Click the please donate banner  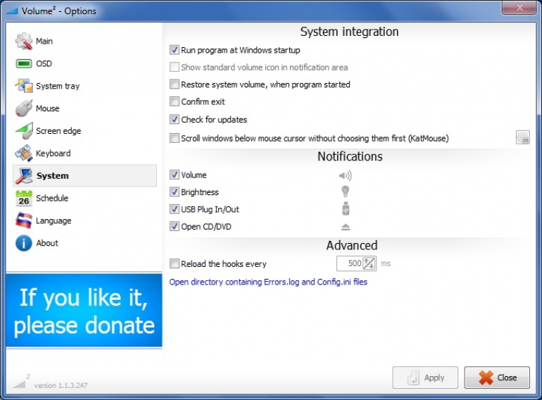point(84,311)
